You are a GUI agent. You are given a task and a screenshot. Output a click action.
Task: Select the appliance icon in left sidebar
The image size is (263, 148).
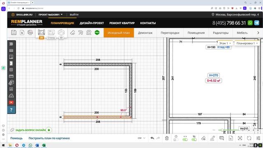(x=11, y=89)
